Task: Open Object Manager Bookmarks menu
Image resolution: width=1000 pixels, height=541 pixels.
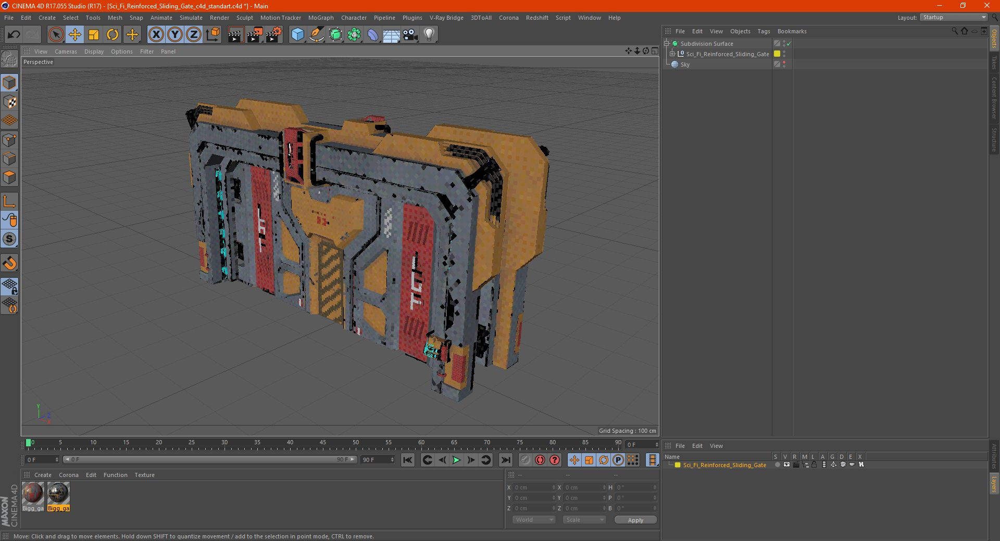Action: tap(792, 31)
